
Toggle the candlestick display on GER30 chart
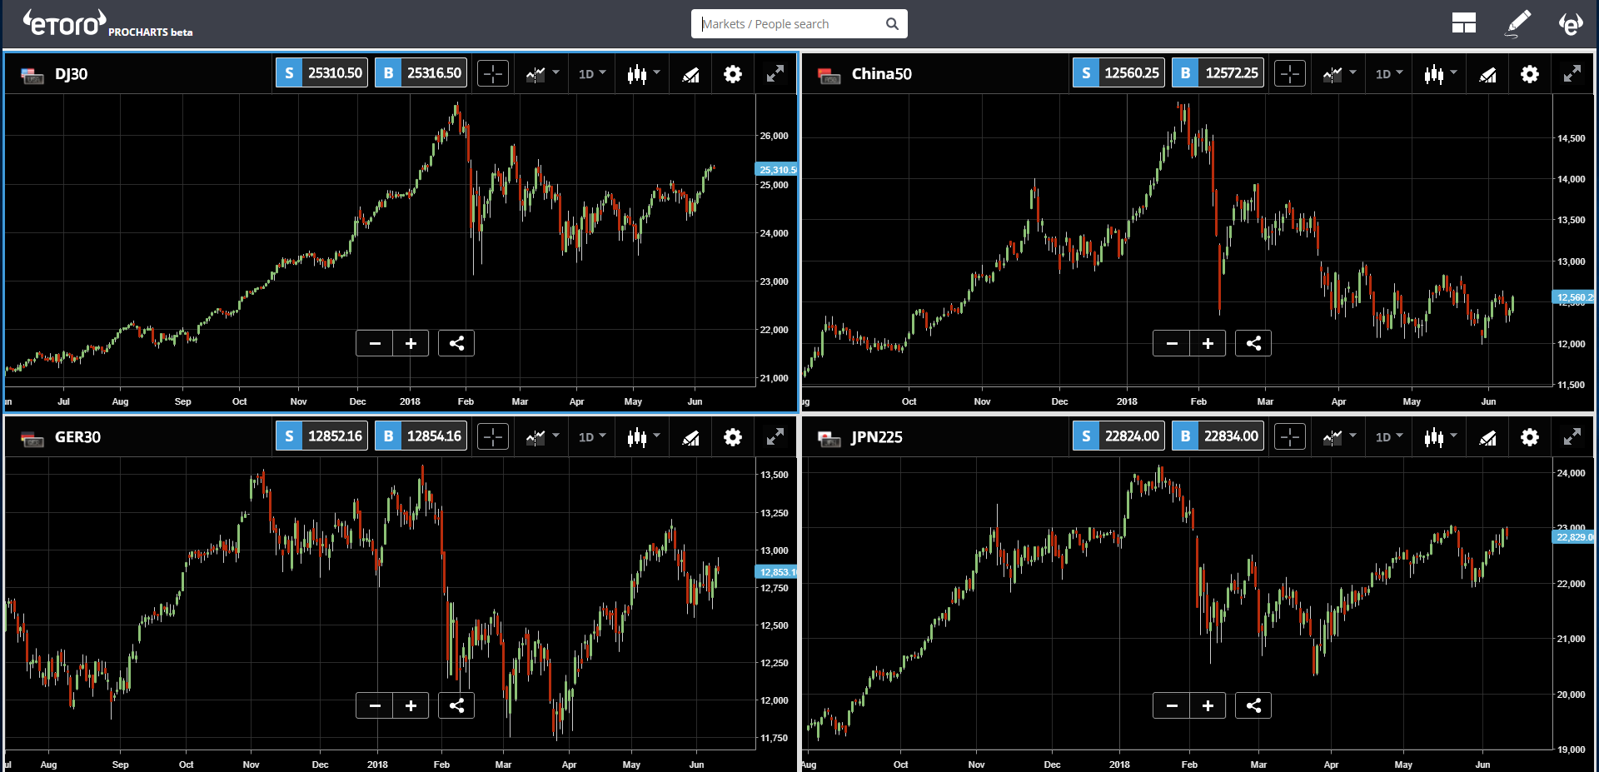[638, 436]
